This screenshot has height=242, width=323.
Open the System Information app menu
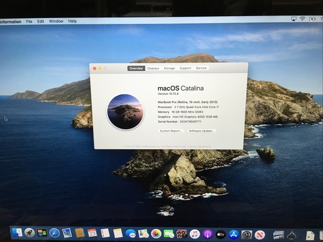pyautogui.click(x=11, y=22)
